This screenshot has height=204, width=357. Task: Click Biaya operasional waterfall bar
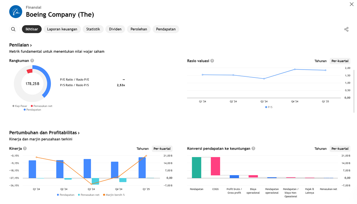point(253,176)
